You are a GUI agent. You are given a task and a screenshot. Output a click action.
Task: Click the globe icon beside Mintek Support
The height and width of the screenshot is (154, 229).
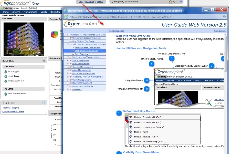coord(6,76)
